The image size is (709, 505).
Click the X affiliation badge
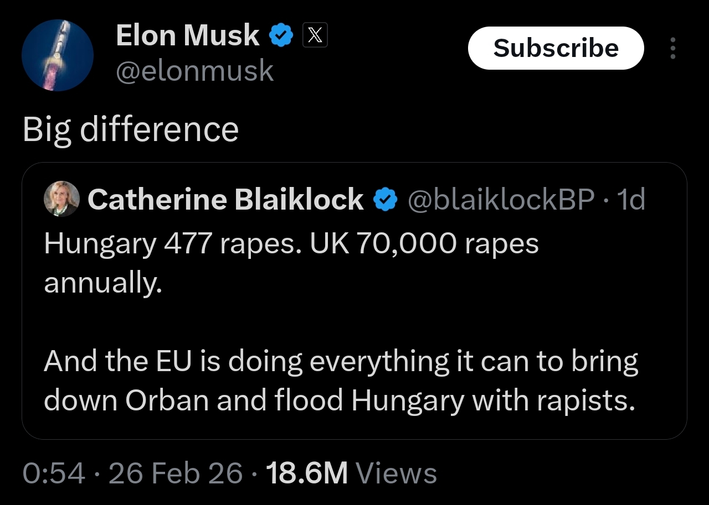coord(315,37)
